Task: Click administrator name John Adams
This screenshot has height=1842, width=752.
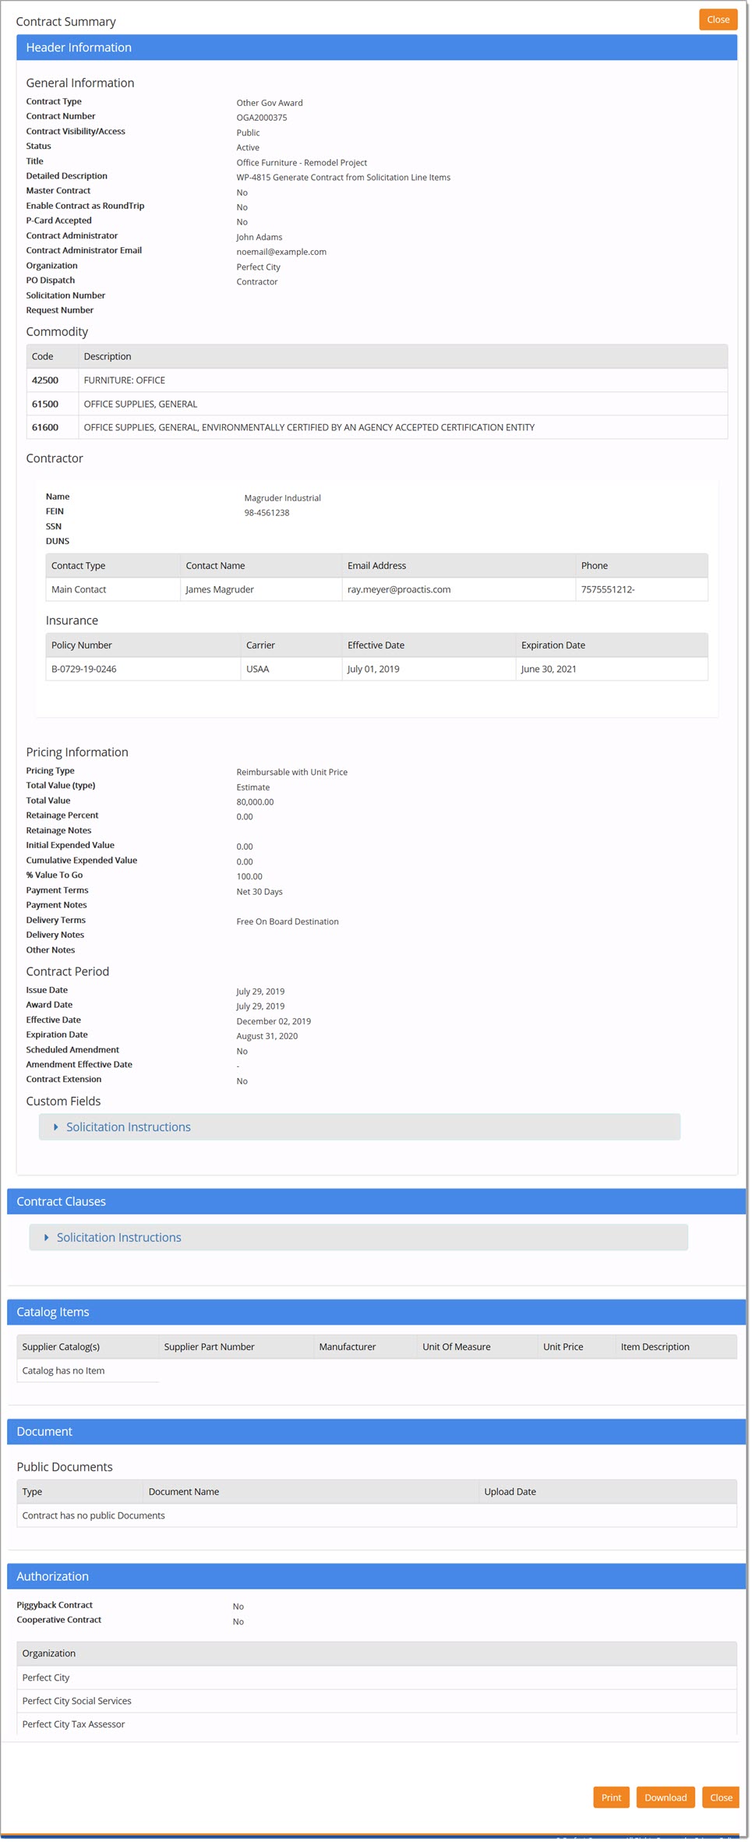Action: coord(259,237)
